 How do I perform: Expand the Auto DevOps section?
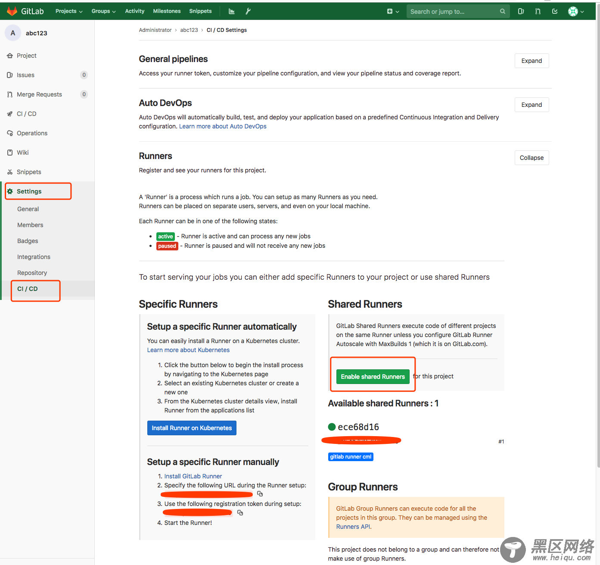pos(532,105)
